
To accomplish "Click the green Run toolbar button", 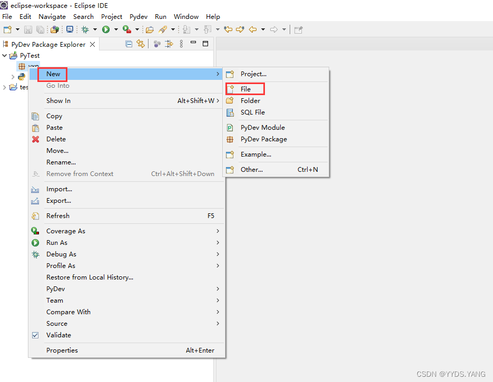I will click(x=106, y=29).
